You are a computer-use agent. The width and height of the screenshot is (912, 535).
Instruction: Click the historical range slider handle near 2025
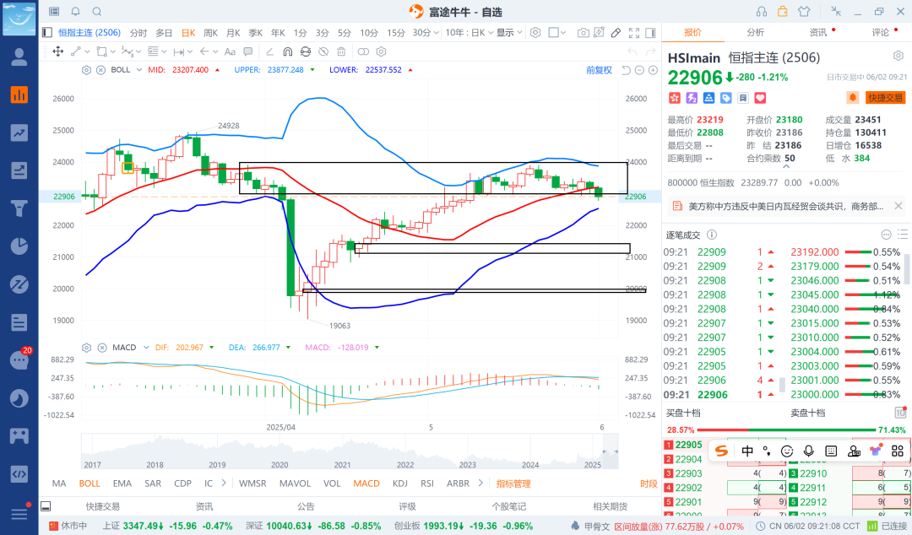tap(610, 451)
